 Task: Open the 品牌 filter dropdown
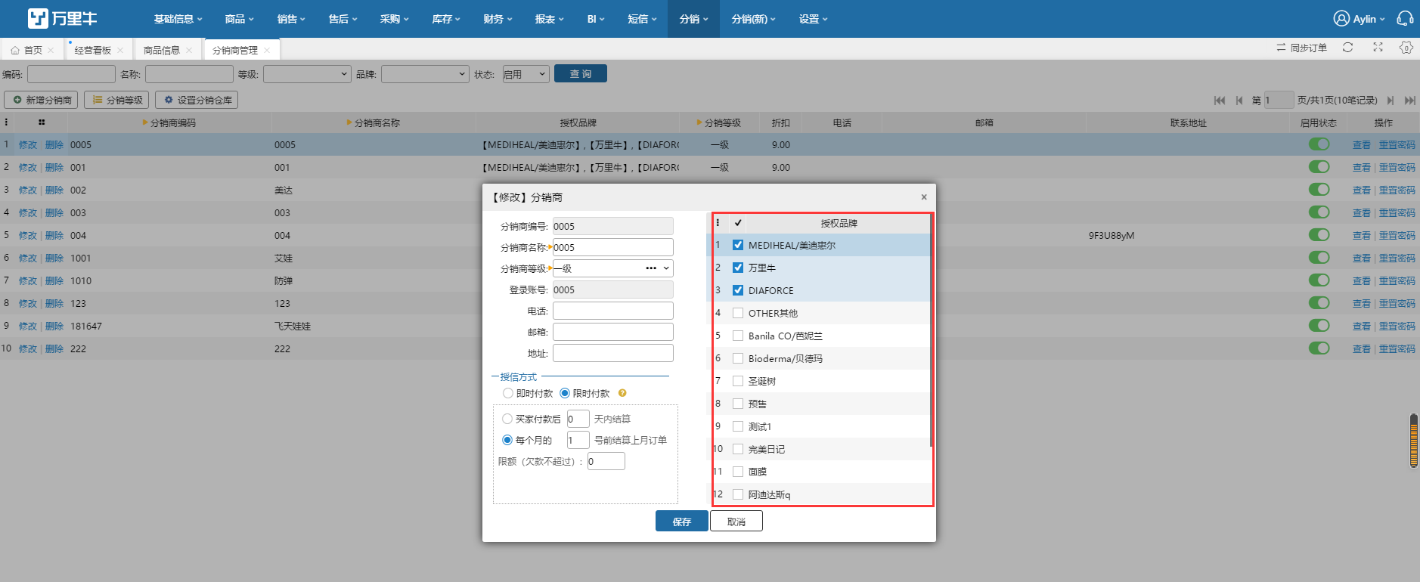tap(425, 74)
